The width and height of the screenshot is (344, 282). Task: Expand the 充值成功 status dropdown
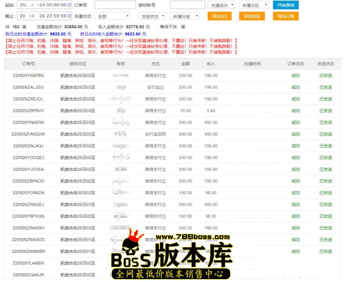[x=221, y=5]
